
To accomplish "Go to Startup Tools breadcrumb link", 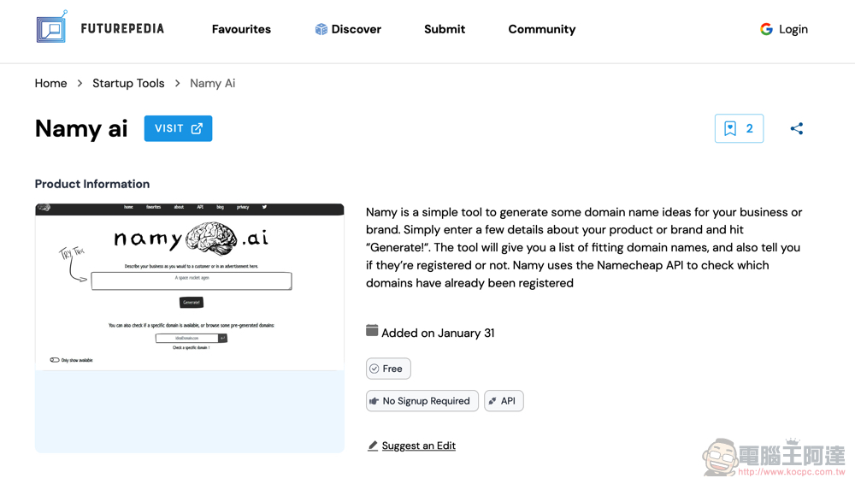I will coord(128,84).
